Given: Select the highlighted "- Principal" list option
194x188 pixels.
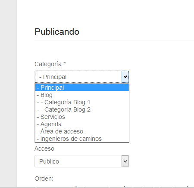Looking at the screenshot, I should coord(82,88).
